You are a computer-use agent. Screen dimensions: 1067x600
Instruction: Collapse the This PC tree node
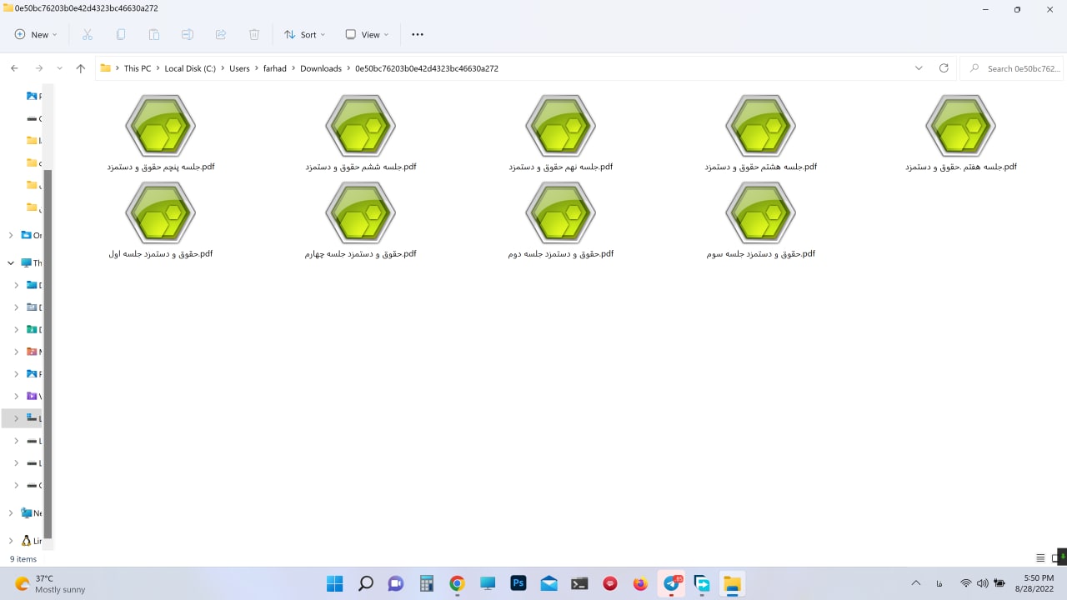click(x=11, y=262)
